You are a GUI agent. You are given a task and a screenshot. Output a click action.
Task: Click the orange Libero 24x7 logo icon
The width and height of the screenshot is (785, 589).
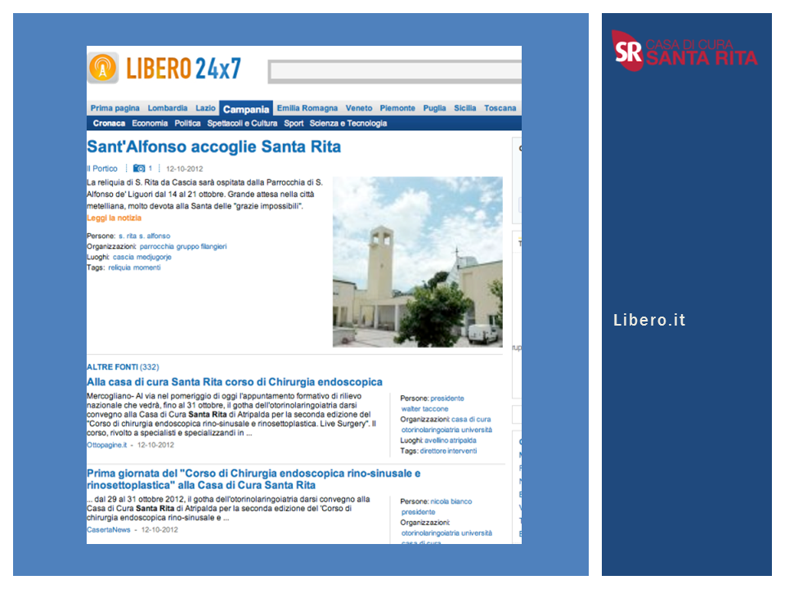104,68
